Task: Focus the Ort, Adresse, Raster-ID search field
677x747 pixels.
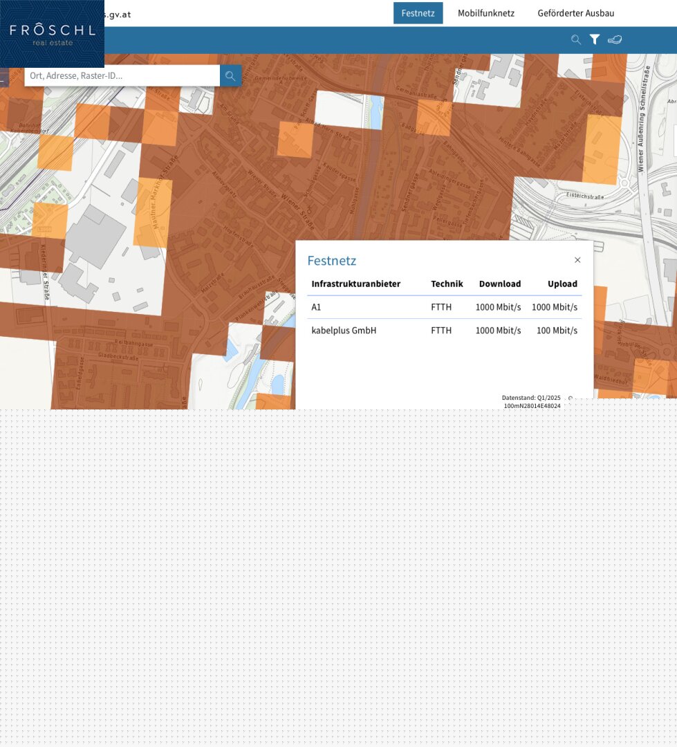Action: coord(122,75)
